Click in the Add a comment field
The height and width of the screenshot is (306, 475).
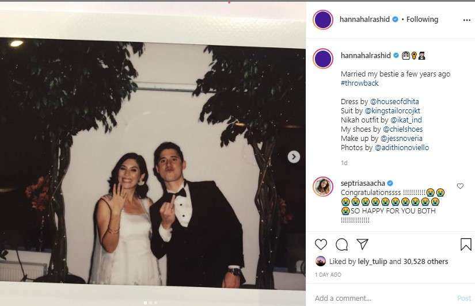tap(380, 298)
